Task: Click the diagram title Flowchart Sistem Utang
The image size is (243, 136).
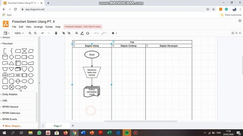Action: pos(33,22)
